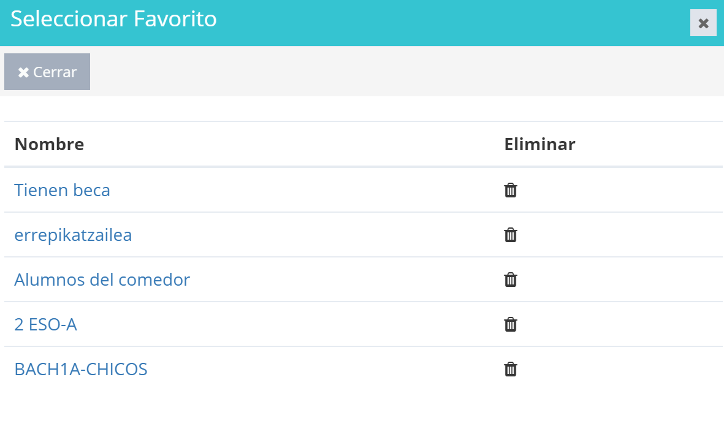Open the Tienen beca favorite
The width and height of the screenshot is (724, 423).
click(63, 190)
